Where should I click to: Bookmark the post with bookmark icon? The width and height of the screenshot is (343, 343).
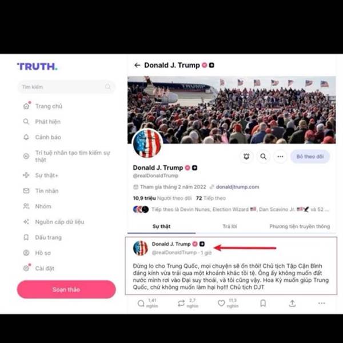click(263, 303)
